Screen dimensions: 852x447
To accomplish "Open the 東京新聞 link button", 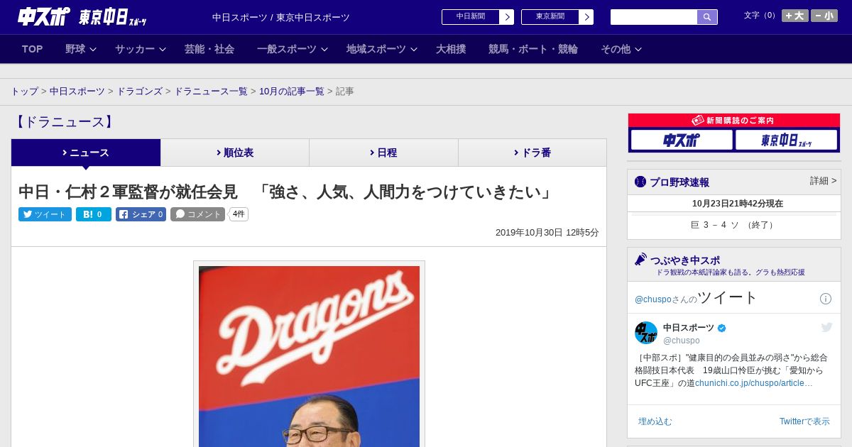I will point(557,17).
